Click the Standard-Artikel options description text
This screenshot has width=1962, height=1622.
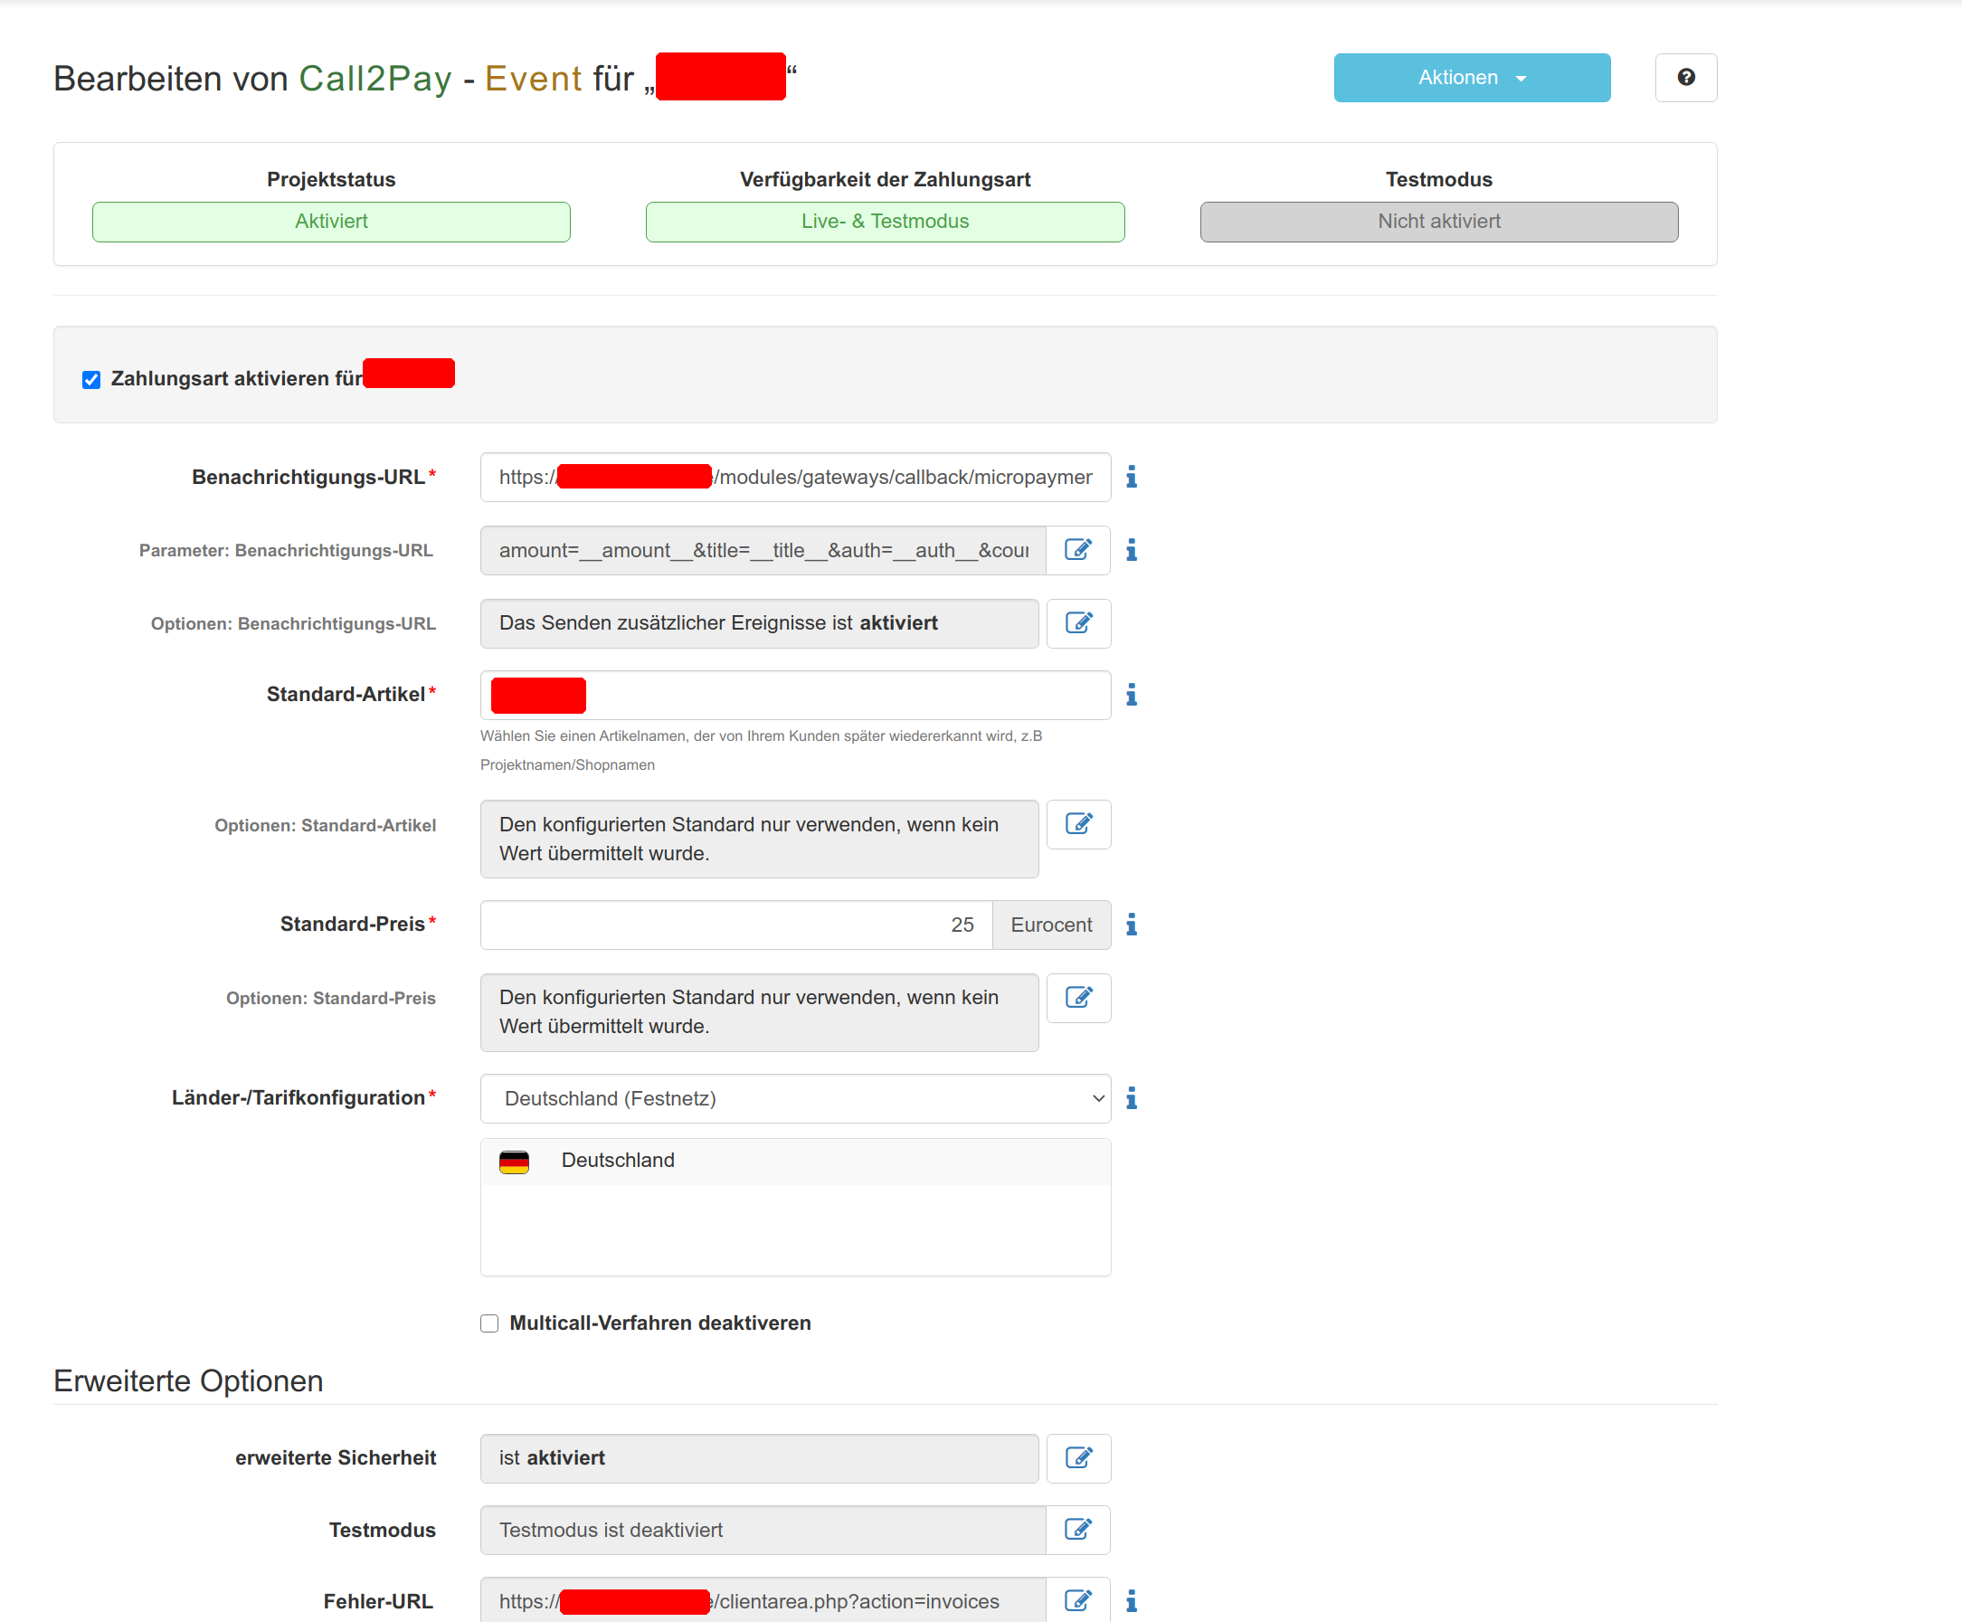click(x=749, y=839)
